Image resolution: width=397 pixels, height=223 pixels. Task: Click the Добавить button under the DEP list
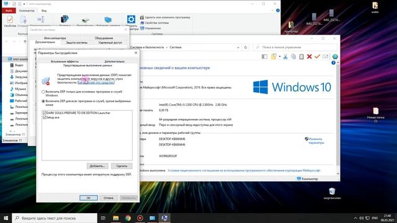click(x=97, y=166)
